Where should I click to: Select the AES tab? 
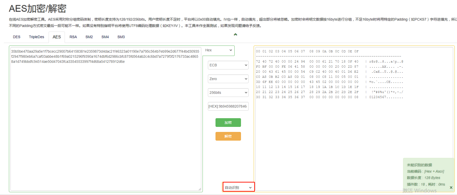57,37
